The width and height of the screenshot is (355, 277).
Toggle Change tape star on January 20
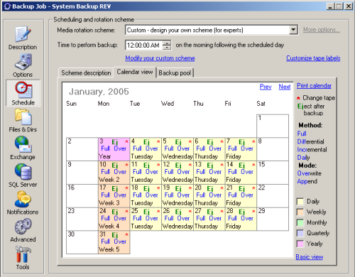tap(222, 188)
